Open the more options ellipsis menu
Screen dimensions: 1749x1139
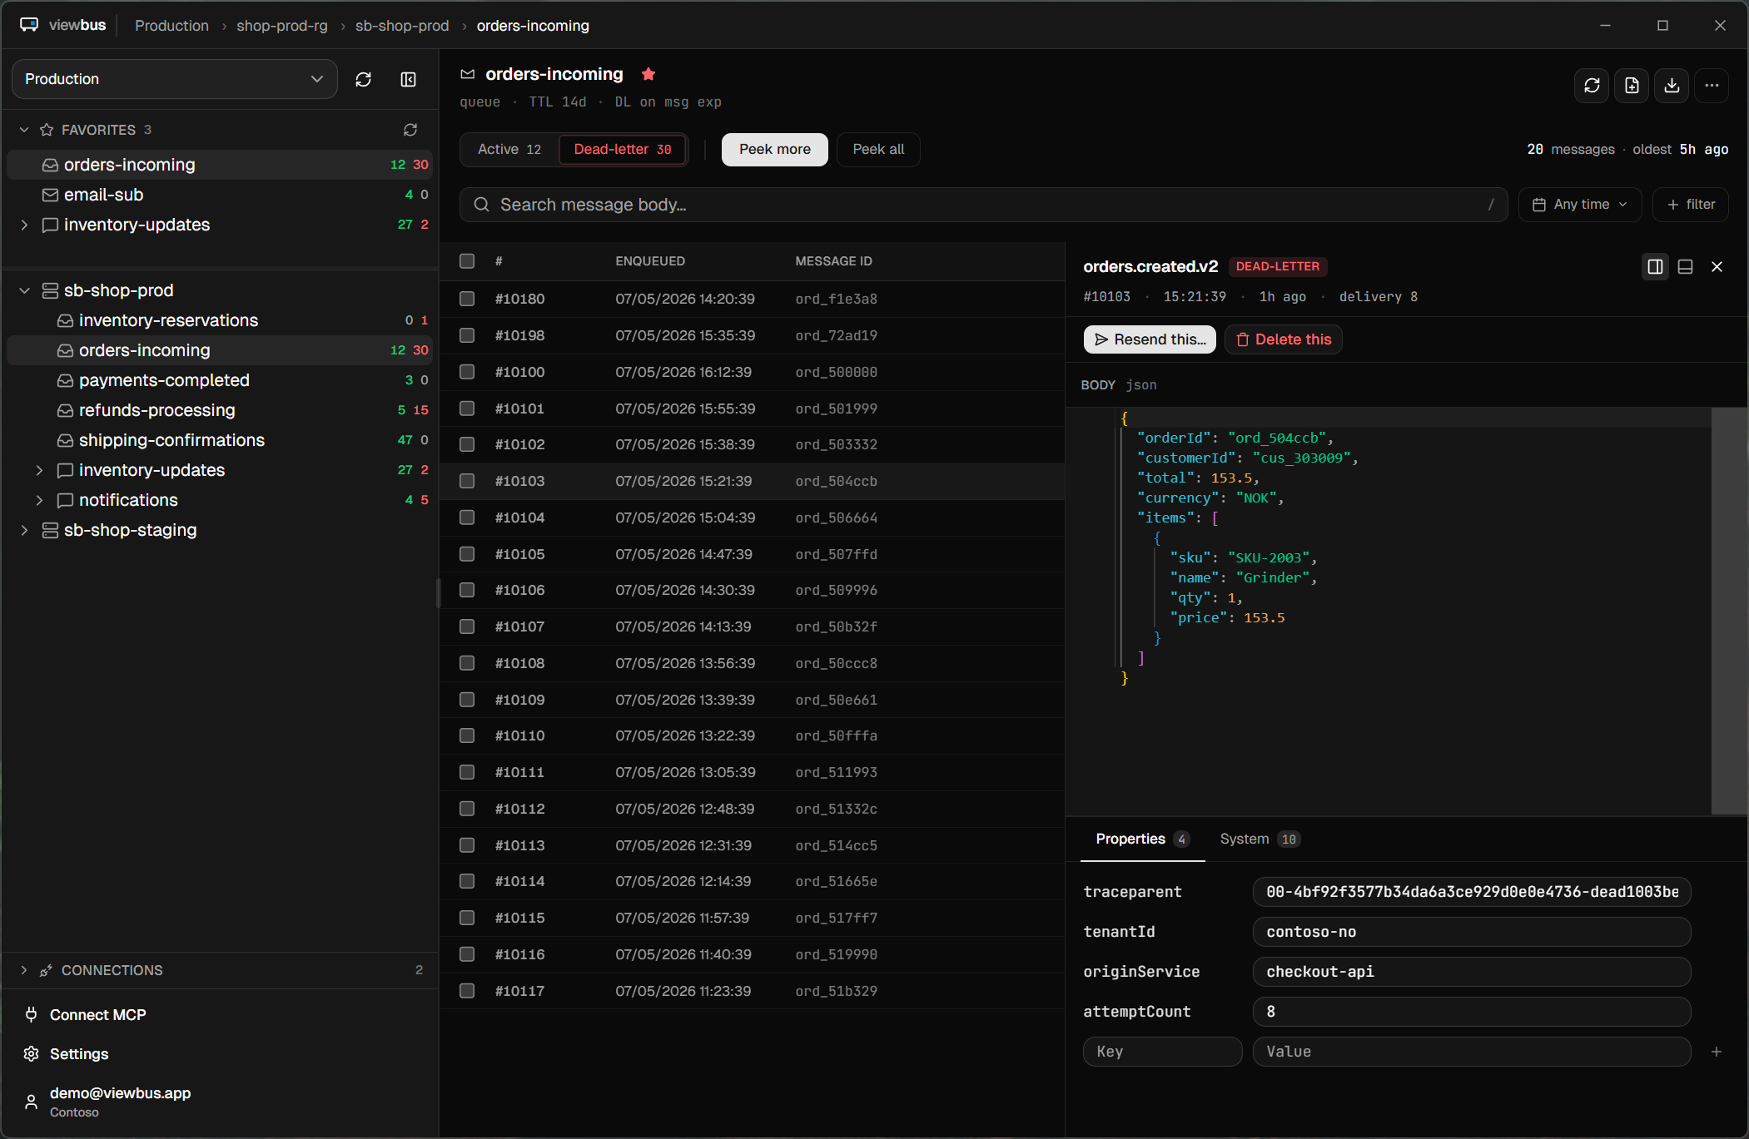[1712, 86]
